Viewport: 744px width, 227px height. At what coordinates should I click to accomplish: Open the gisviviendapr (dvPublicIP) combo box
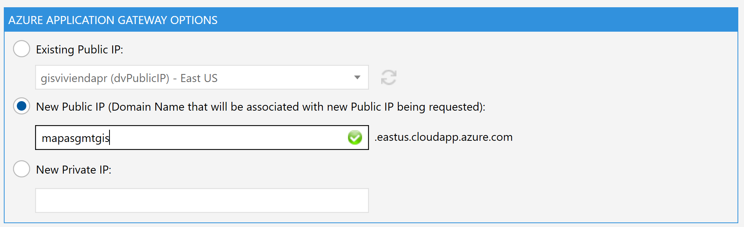click(x=202, y=77)
